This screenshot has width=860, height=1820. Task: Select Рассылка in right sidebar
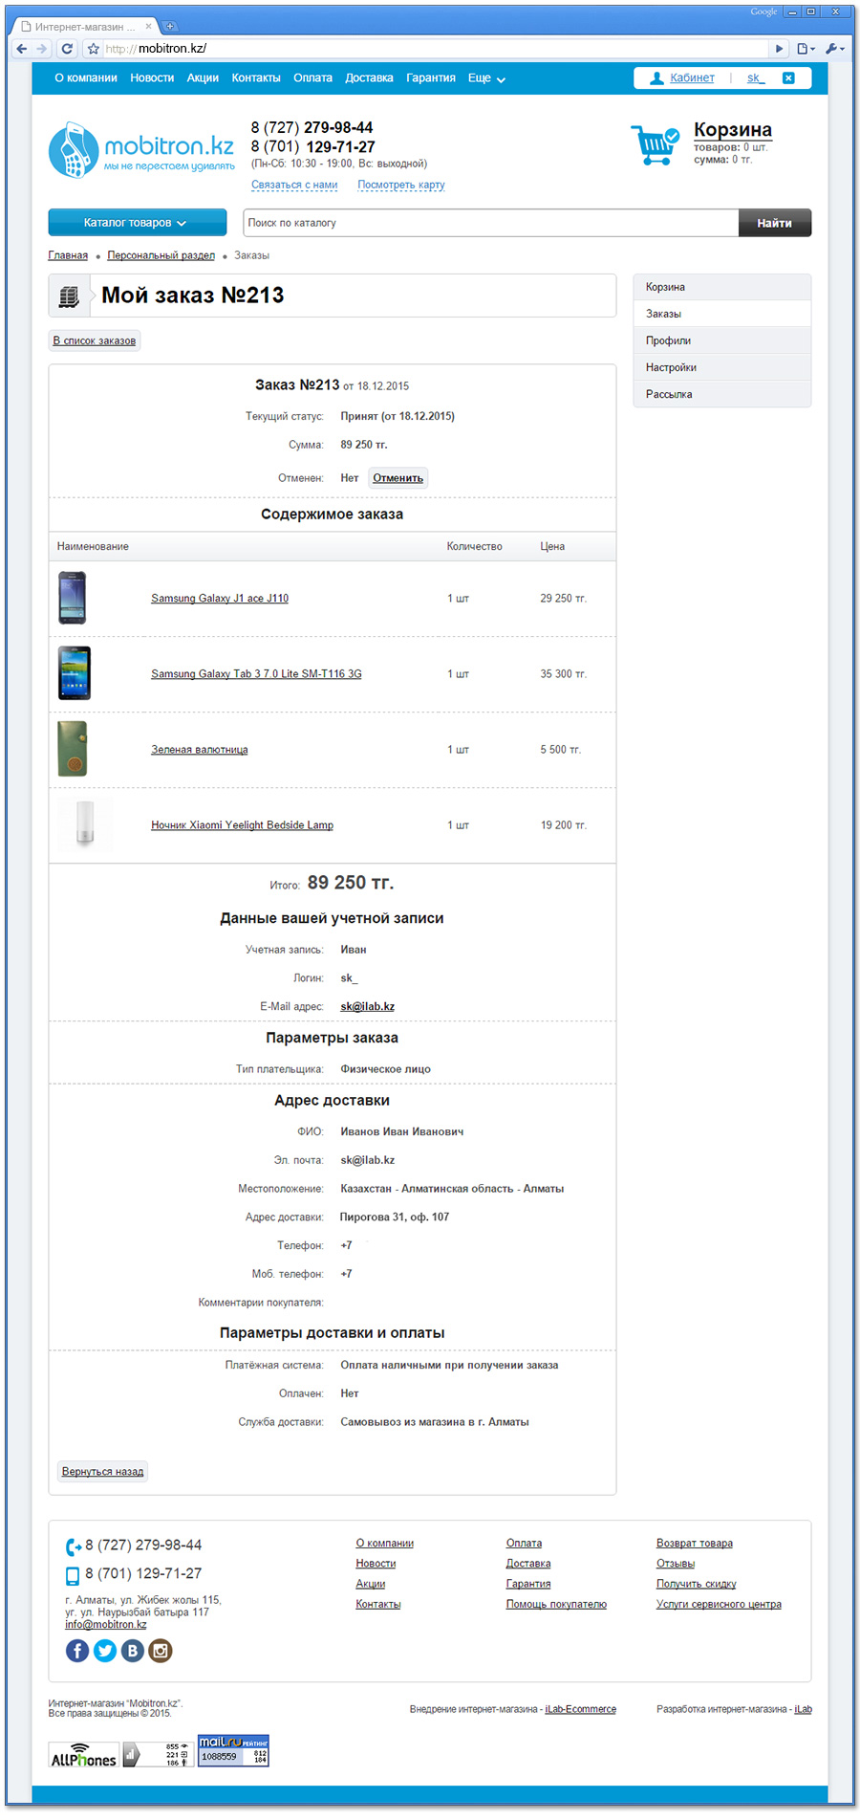point(722,394)
